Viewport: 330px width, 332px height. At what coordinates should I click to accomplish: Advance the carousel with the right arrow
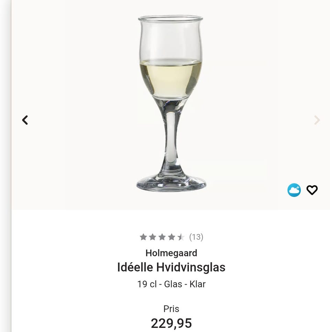pyautogui.click(x=316, y=120)
